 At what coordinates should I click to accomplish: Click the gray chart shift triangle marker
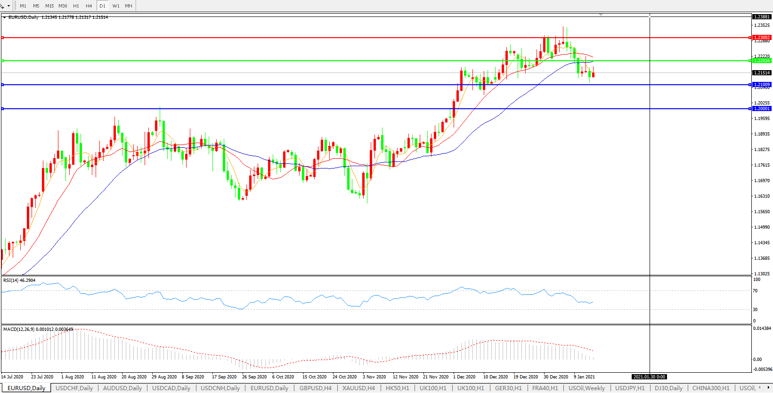601,15
